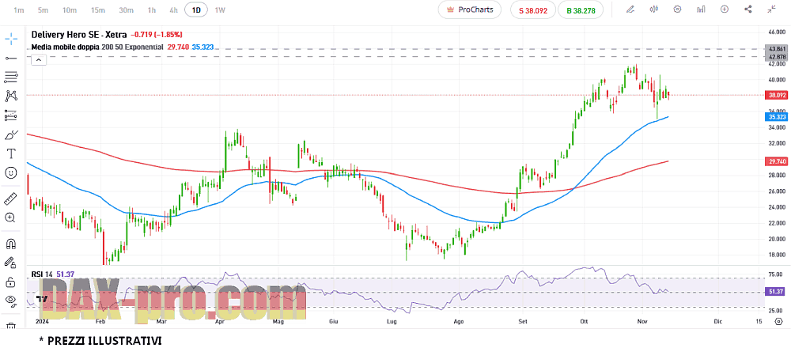Collapse the indicator legend chevron
The height and width of the screenshot is (348, 791).
click(38, 60)
